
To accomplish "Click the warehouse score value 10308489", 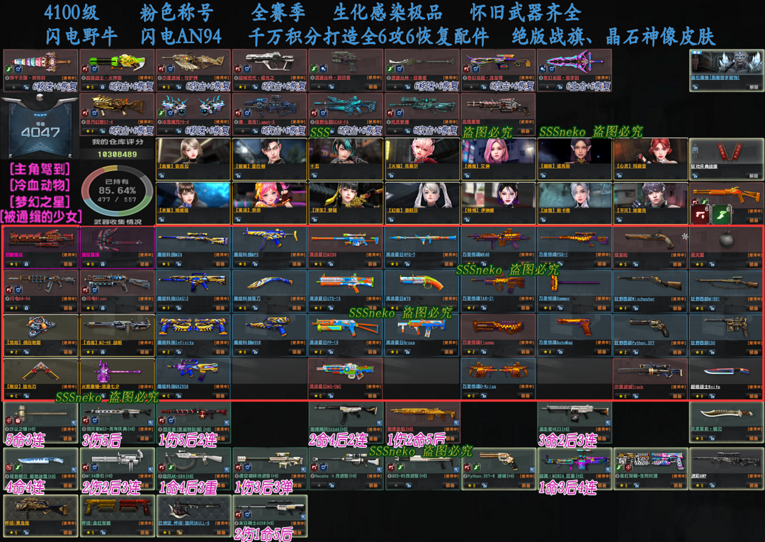I will 117,154.
